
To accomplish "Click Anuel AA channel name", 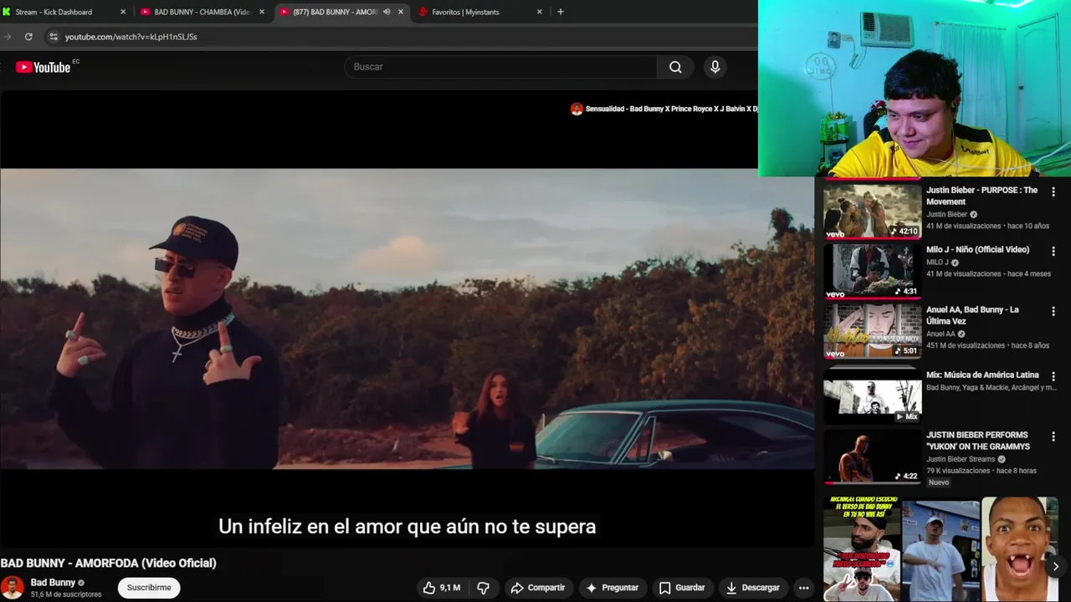I will click(940, 334).
